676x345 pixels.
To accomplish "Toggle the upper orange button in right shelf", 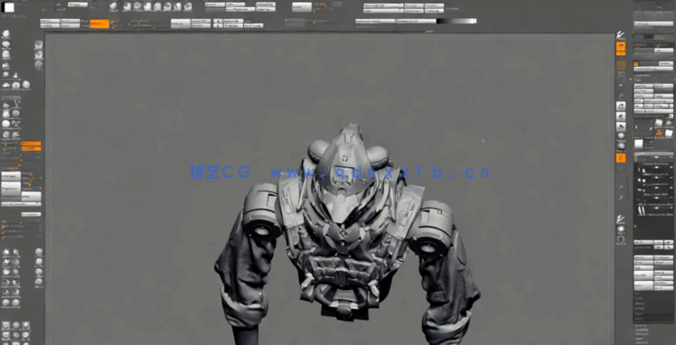I will (621, 47).
